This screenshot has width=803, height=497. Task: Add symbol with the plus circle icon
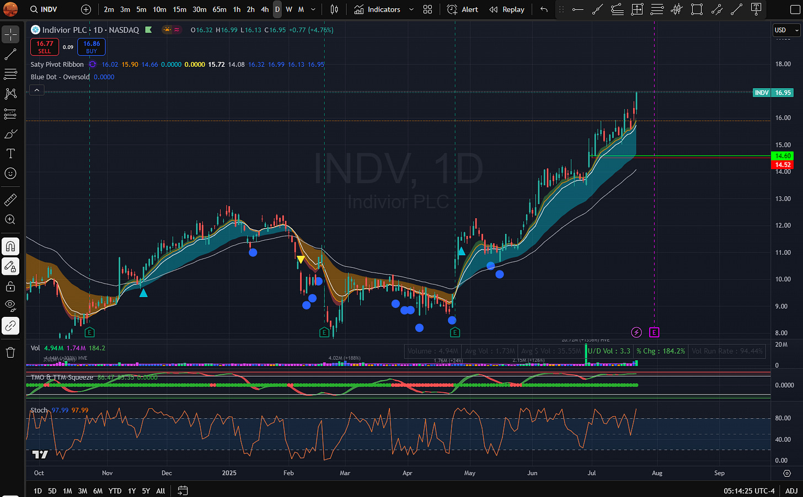86,9
